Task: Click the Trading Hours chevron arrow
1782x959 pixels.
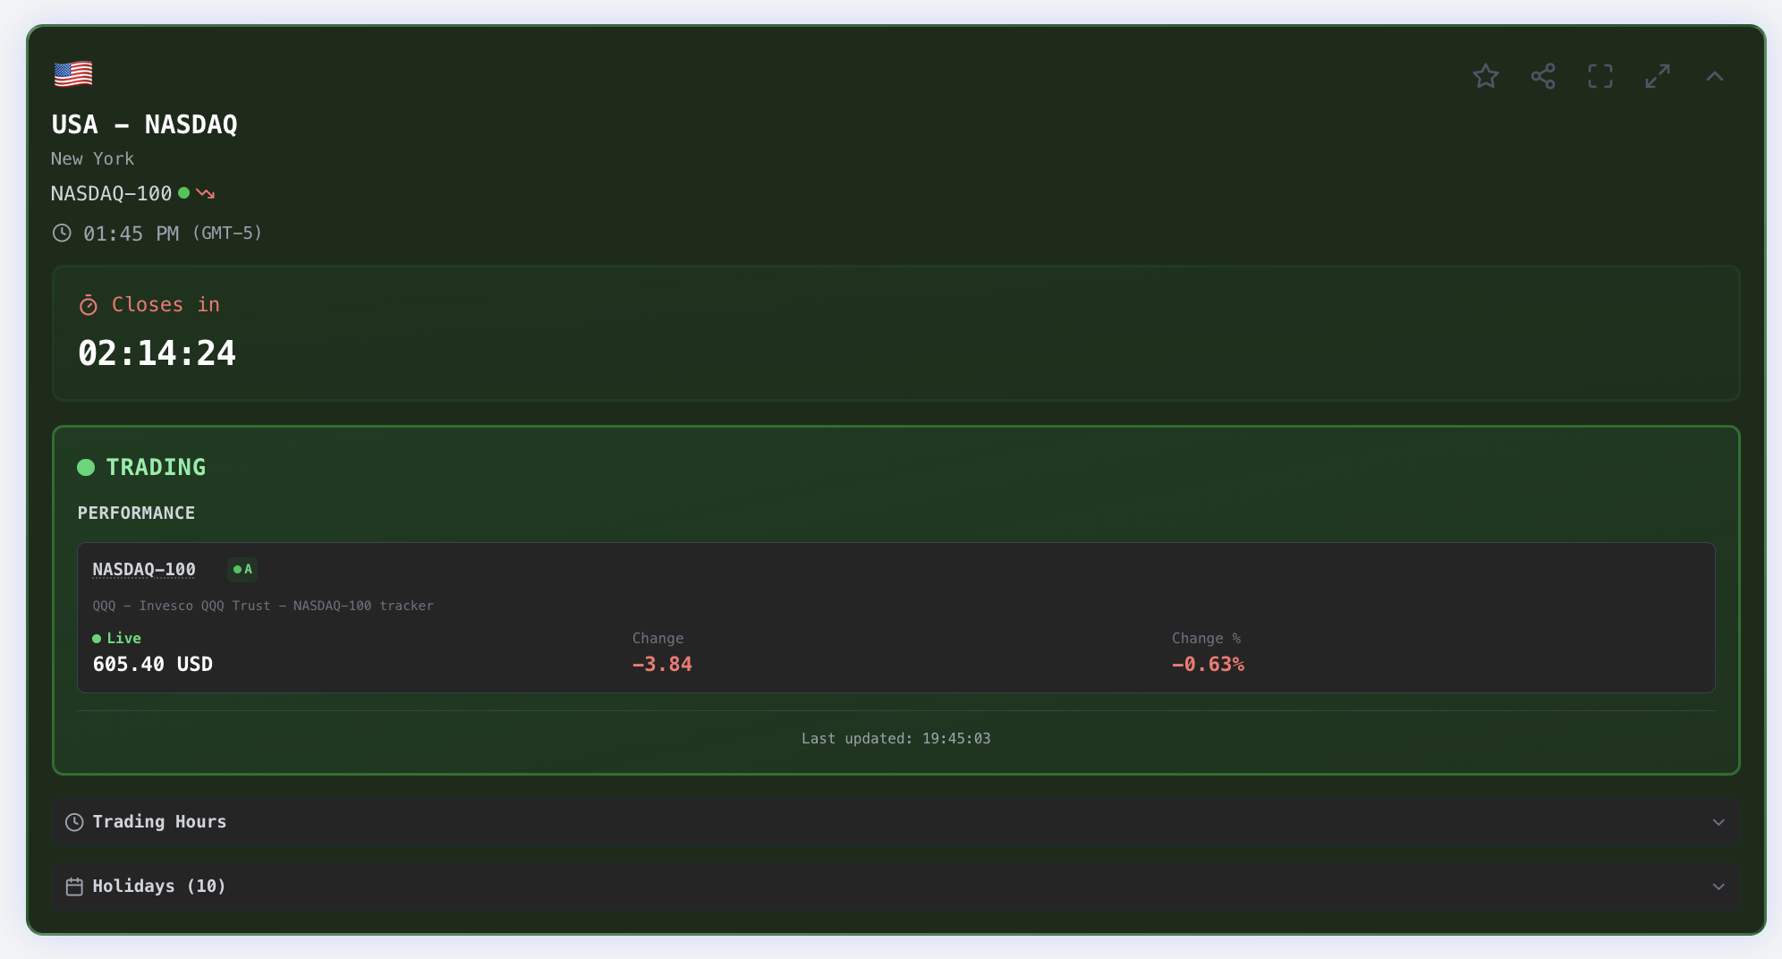Action: [1718, 822]
